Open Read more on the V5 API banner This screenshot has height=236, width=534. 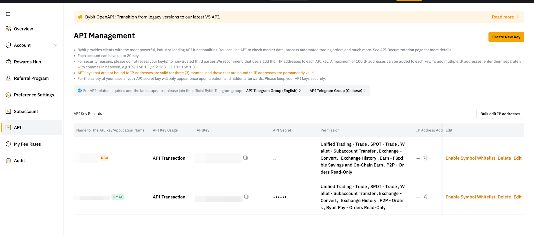pyautogui.click(x=505, y=17)
